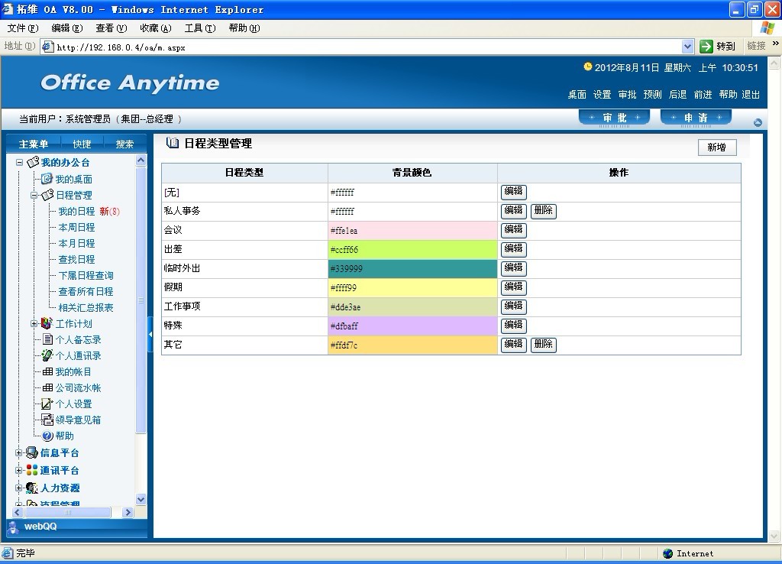The height and width of the screenshot is (564, 782).
Task: Click the 个人设置 pencil icon
Action: click(x=47, y=404)
